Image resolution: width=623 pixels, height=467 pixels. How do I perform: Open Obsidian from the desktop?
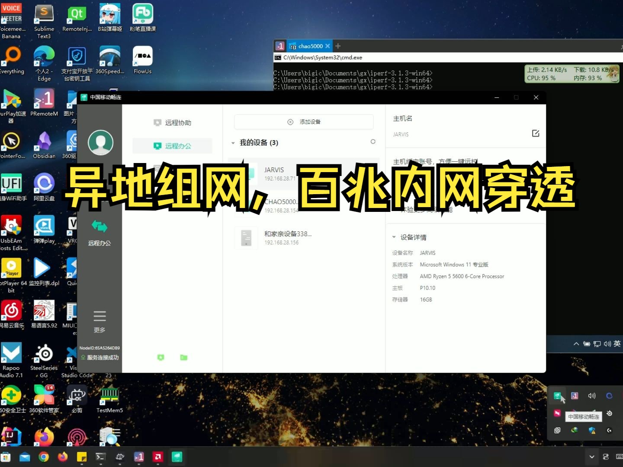(x=44, y=145)
